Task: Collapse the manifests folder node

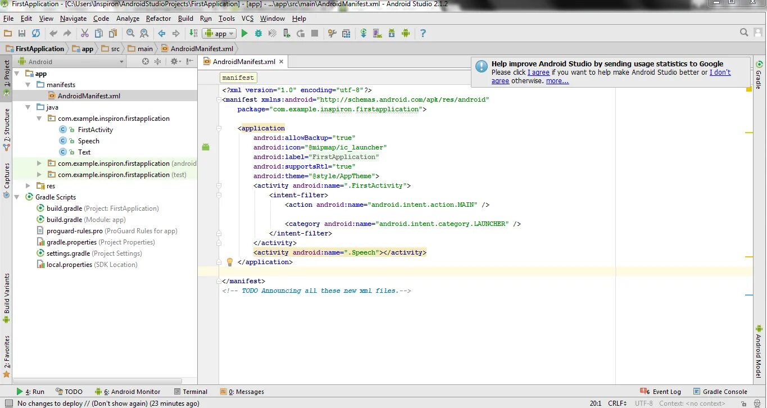Action: (28, 85)
